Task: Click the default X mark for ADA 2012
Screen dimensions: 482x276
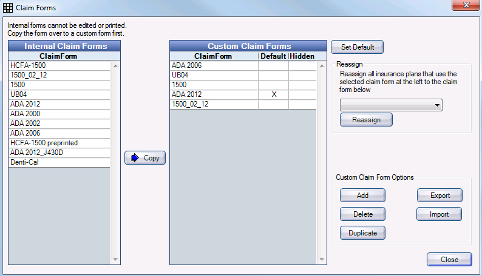Action: click(274, 94)
